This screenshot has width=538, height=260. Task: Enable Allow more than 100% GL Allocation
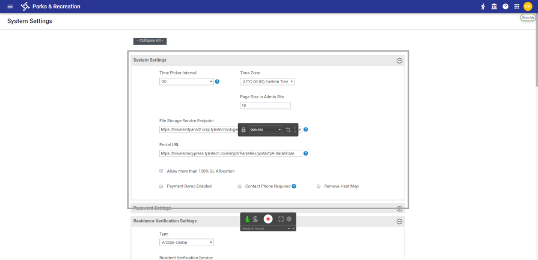[161, 171]
